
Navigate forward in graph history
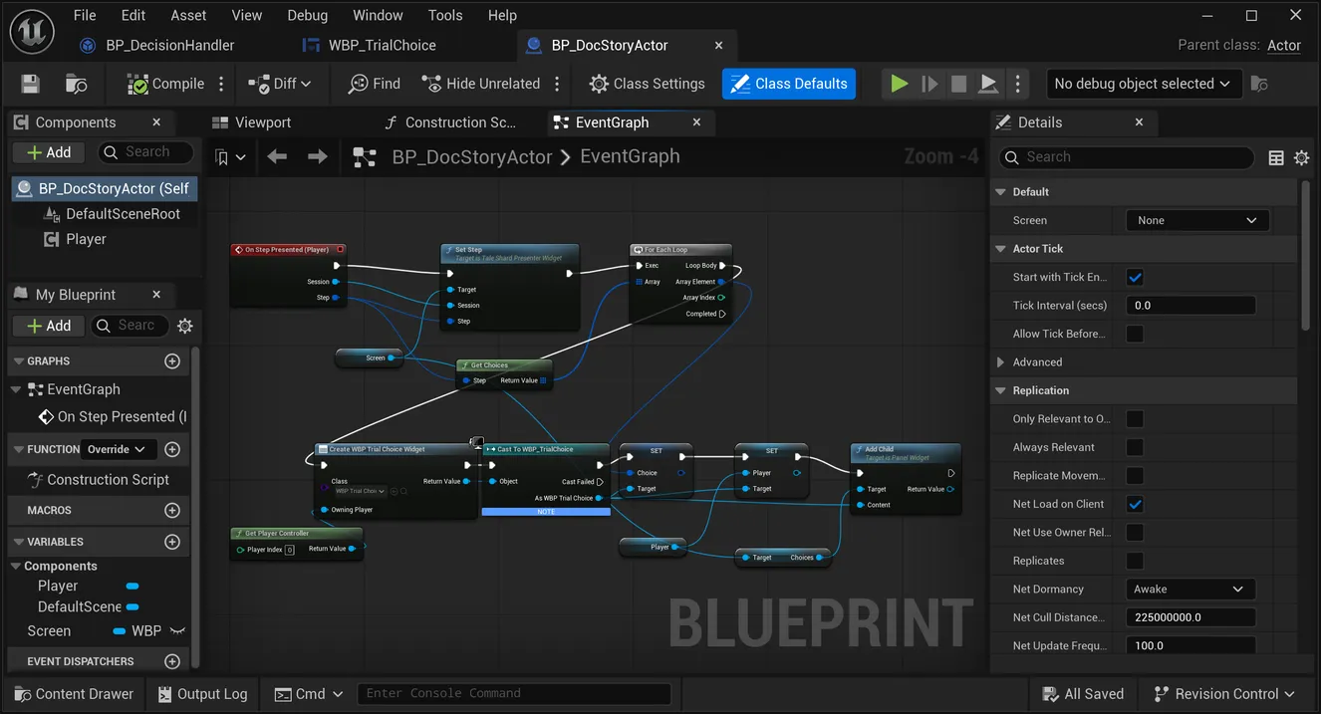[x=318, y=157]
